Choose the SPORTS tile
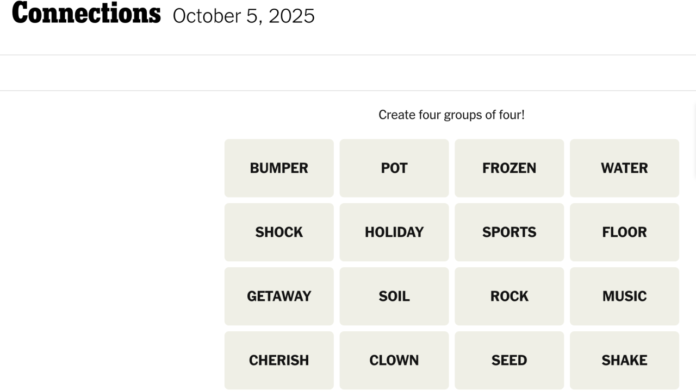 point(509,232)
